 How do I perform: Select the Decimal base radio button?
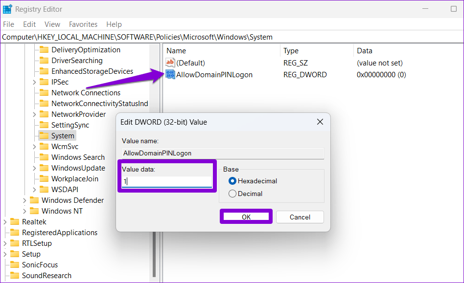tap(232, 194)
